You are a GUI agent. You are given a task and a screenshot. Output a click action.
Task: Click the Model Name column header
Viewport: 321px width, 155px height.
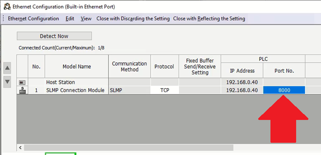[77, 66]
